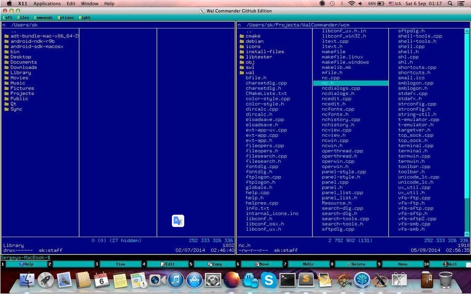
Task: Expand the Options menu
Action: pos(65,17)
